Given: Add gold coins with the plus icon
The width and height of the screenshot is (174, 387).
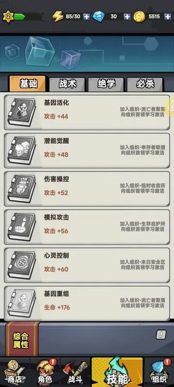Looking at the screenshot, I should (168, 16).
